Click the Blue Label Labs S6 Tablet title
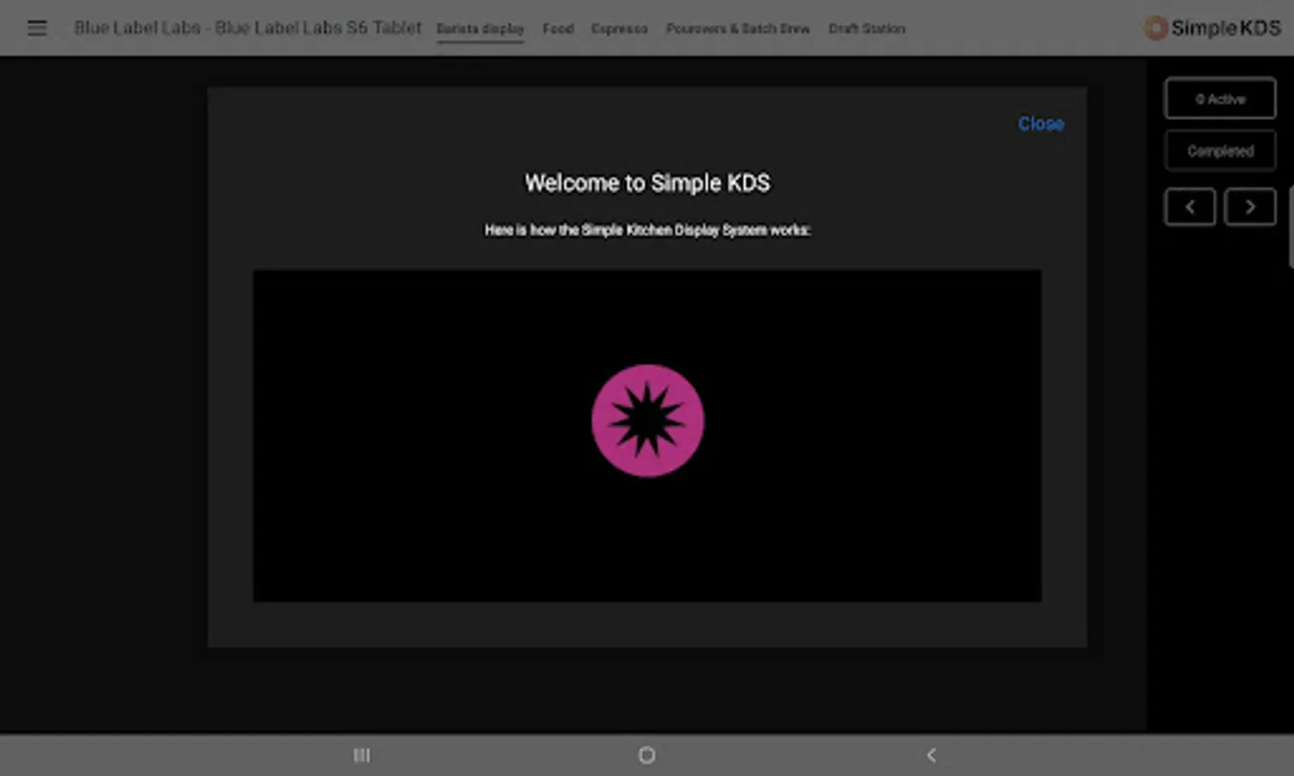Viewport: 1294px width, 776px height. pos(248,28)
